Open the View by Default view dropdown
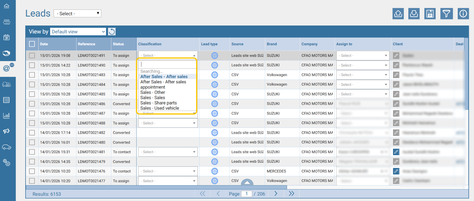Image resolution: width=474 pixels, height=201 pixels. coord(78,32)
